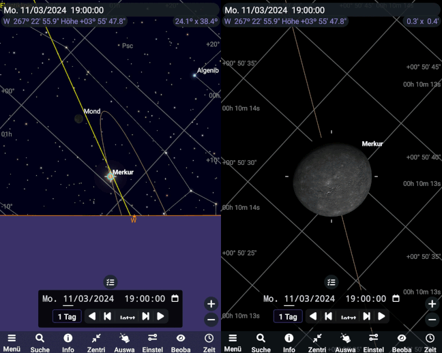Open Info in the left panel
Image resolution: width=442 pixels, height=353 pixels.
click(x=68, y=343)
